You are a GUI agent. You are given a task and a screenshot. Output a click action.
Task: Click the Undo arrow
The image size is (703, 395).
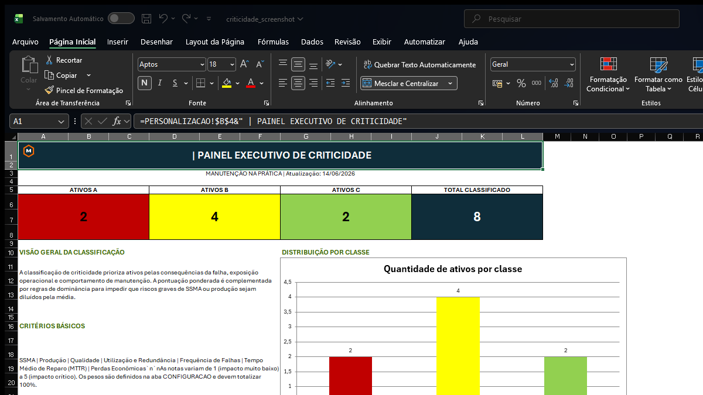pyautogui.click(x=163, y=19)
